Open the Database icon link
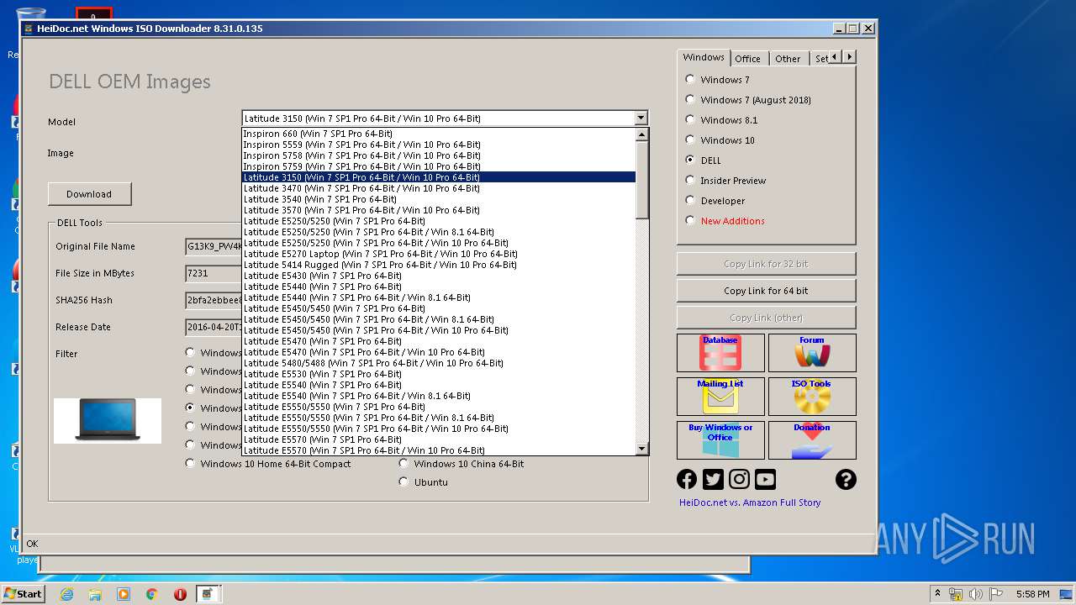This screenshot has height=605, width=1076. (x=720, y=353)
